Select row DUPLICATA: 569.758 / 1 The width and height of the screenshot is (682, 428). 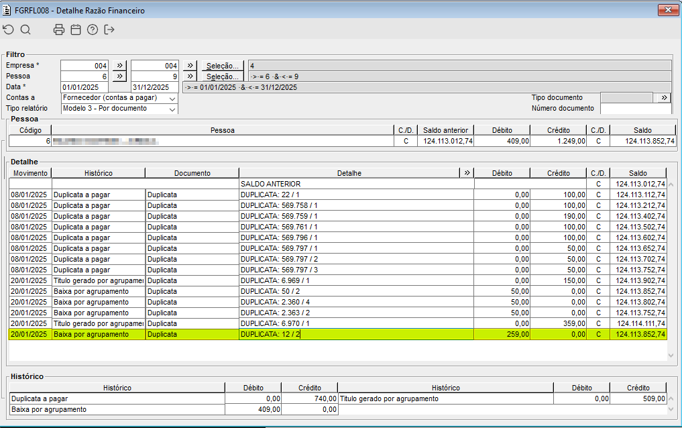[337, 205]
